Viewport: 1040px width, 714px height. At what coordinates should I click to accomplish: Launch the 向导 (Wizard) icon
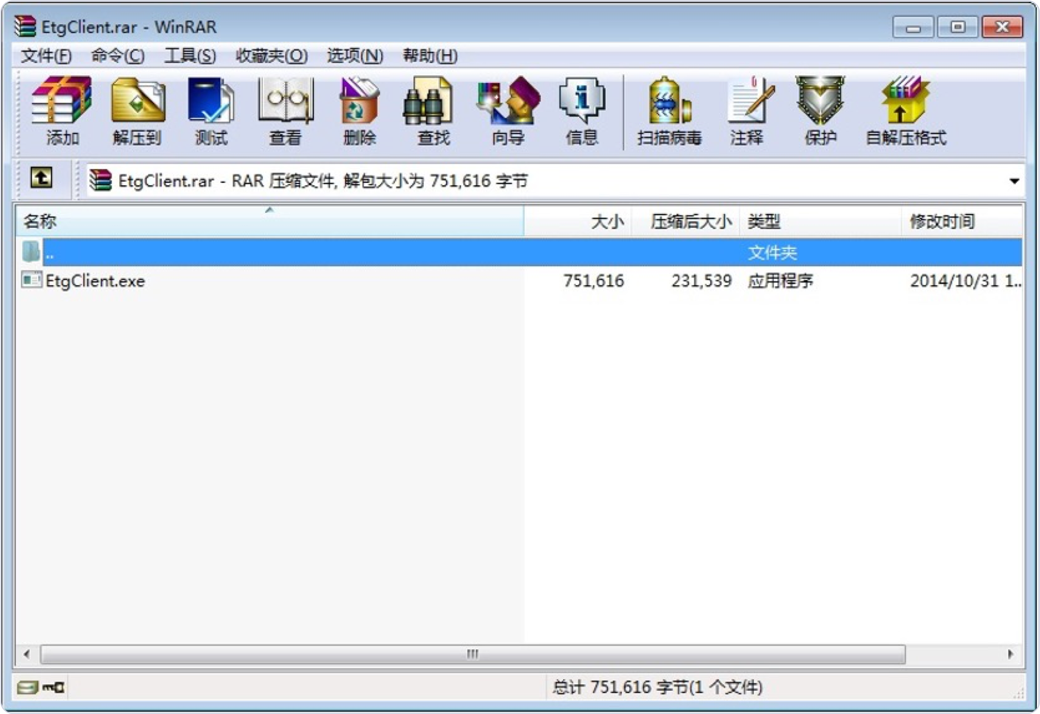[508, 111]
